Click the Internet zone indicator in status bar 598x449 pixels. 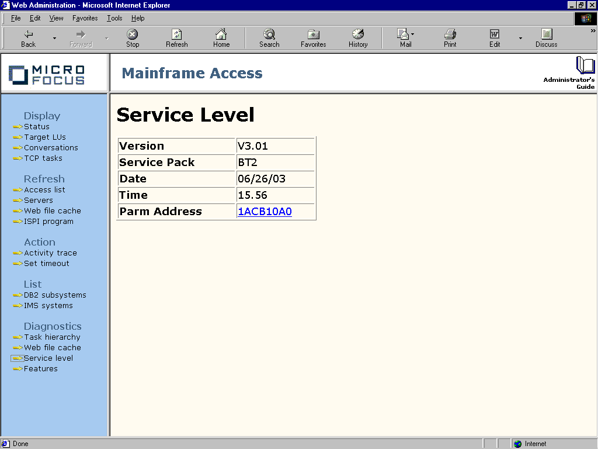533,444
